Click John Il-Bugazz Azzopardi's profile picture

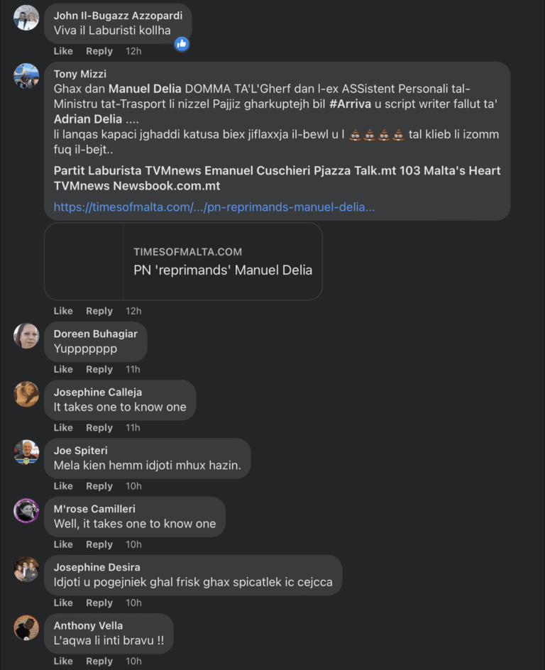pos(26,18)
